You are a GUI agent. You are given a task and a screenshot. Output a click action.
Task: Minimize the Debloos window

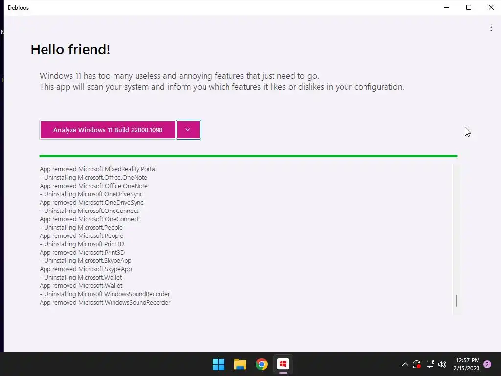tap(447, 7)
